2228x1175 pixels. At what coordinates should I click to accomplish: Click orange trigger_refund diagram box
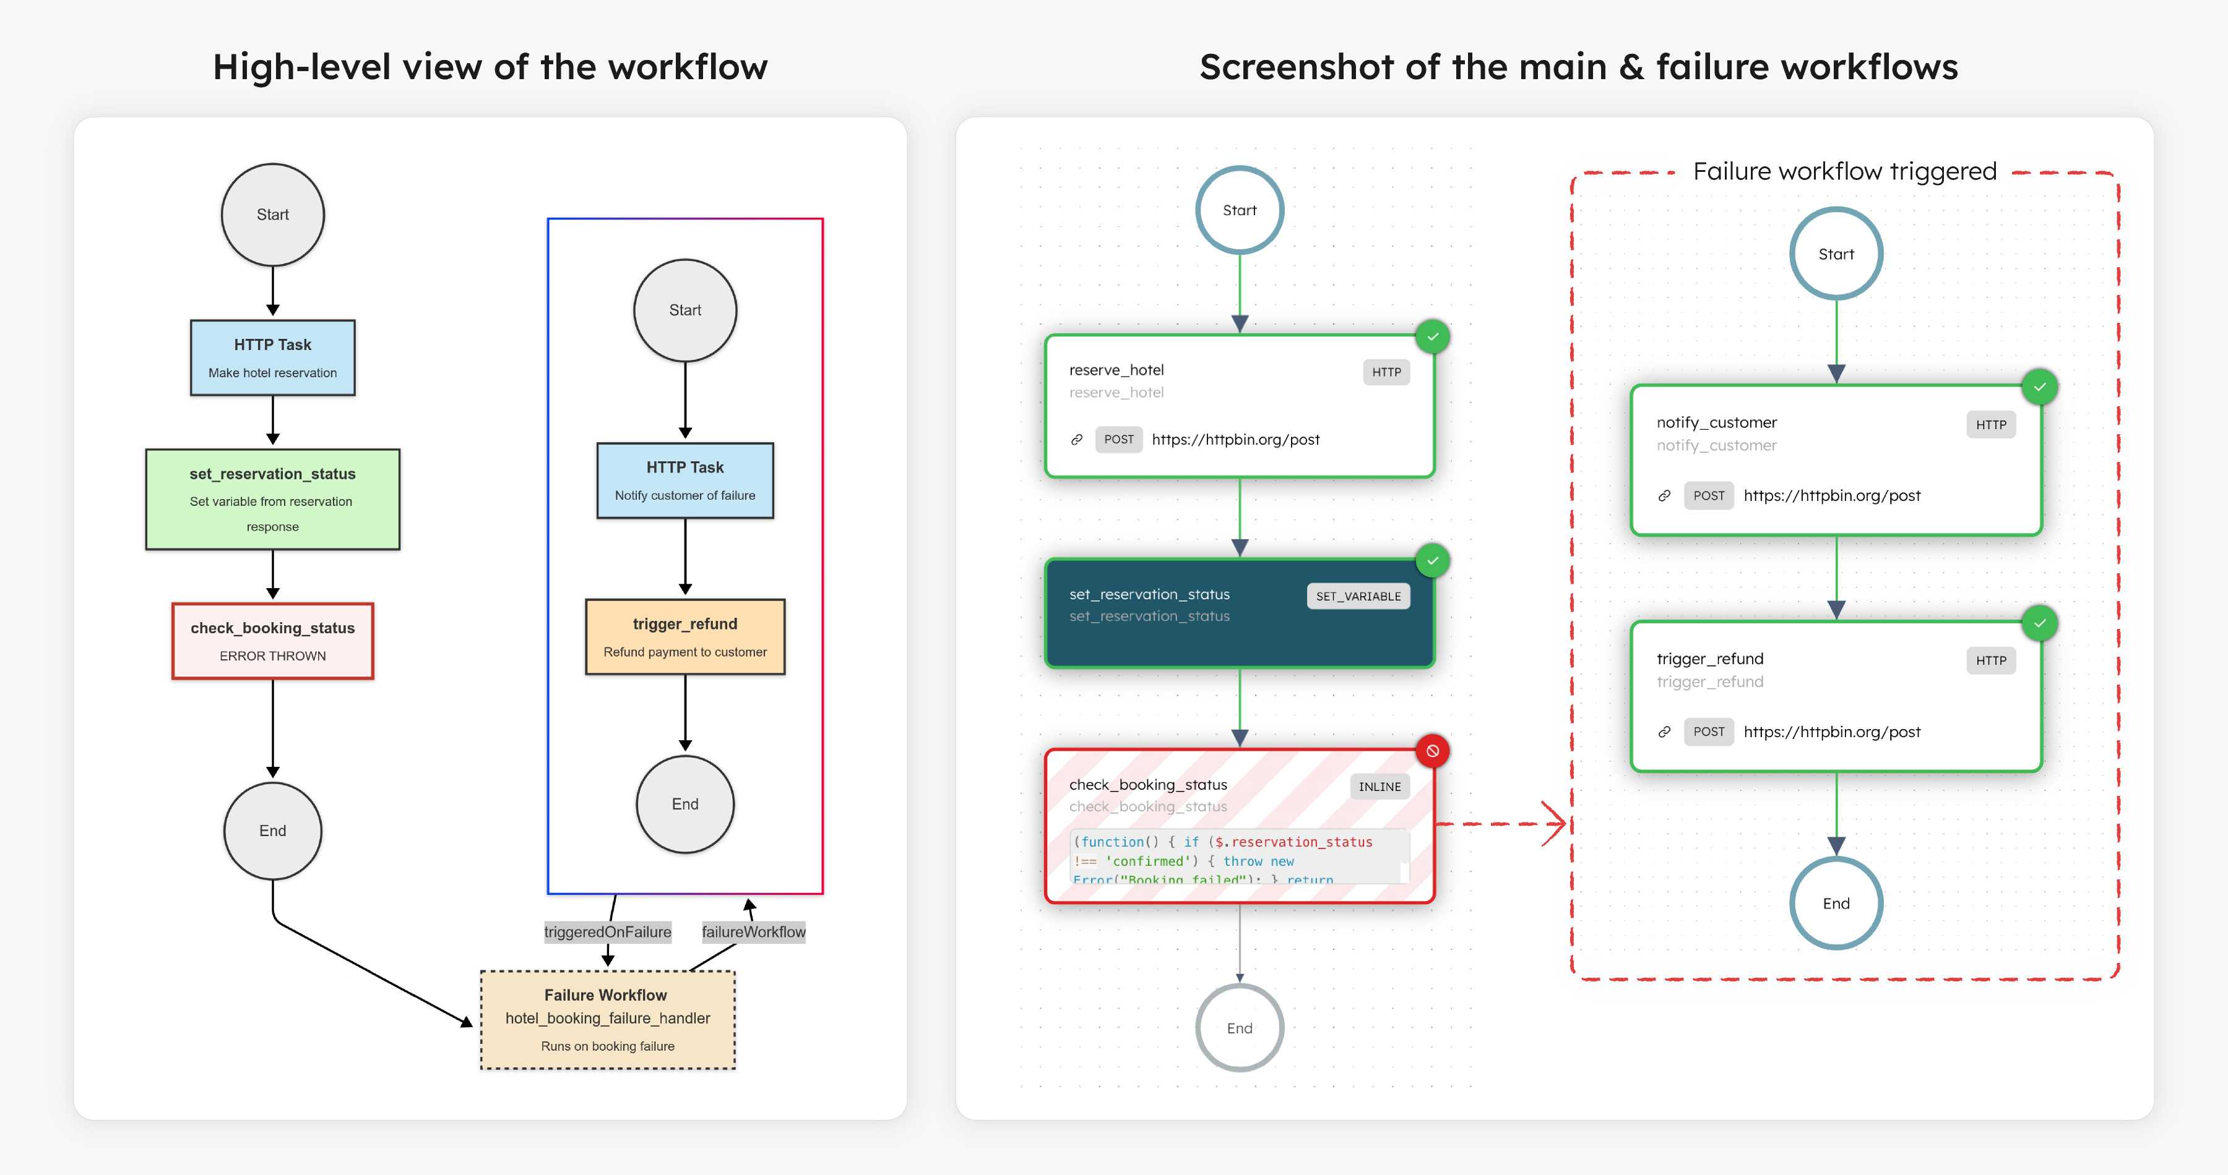pyautogui.click(x=685, y=637)
